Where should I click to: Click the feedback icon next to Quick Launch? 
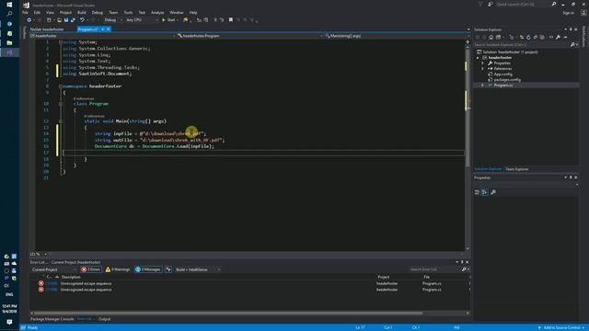(x=491, y=4)
